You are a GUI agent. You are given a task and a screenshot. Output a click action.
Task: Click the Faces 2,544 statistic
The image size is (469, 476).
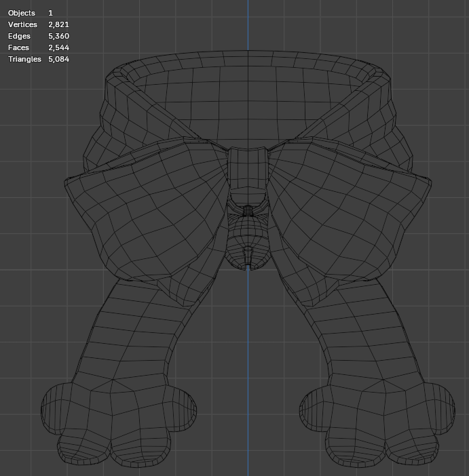point(39,47)
